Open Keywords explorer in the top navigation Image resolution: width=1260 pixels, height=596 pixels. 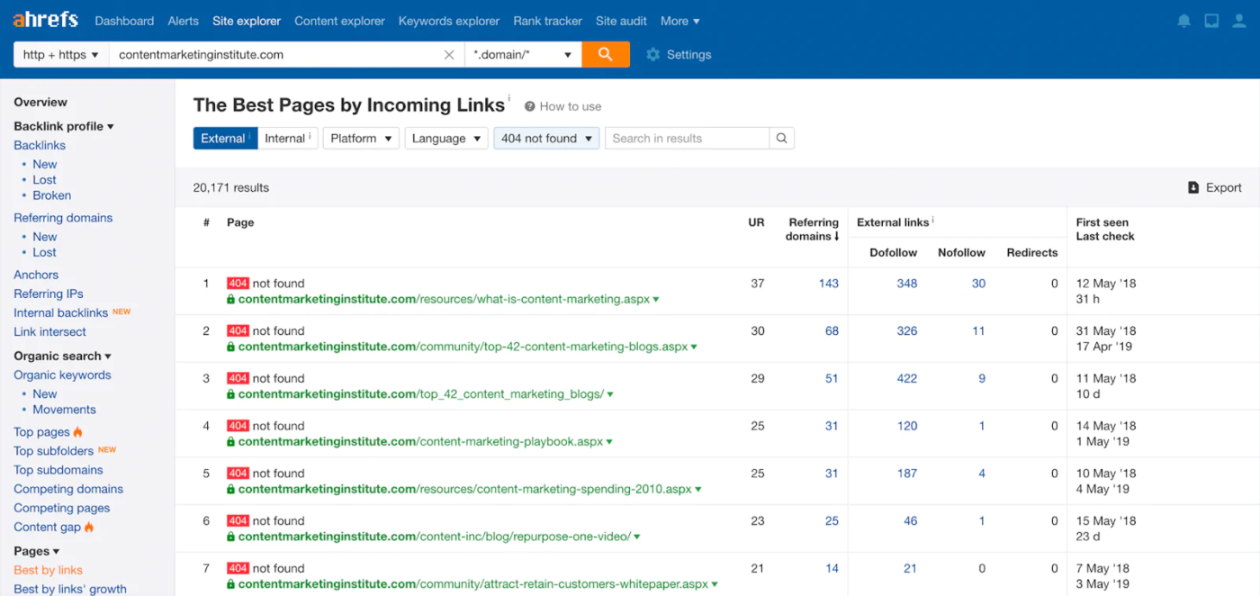coord(449,21)
